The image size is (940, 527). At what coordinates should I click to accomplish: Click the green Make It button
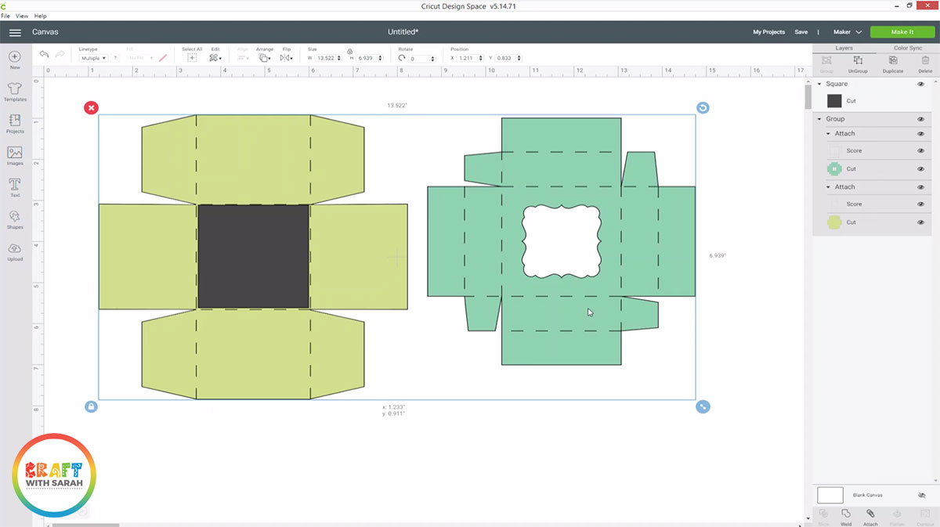(x=902, y=32)
